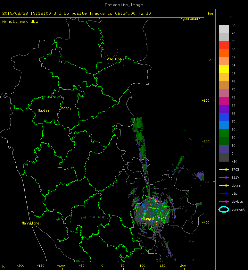Click the current legend label
Image resolution: width=248 pixels, height=270 pixels.
[x=238, y=210]
